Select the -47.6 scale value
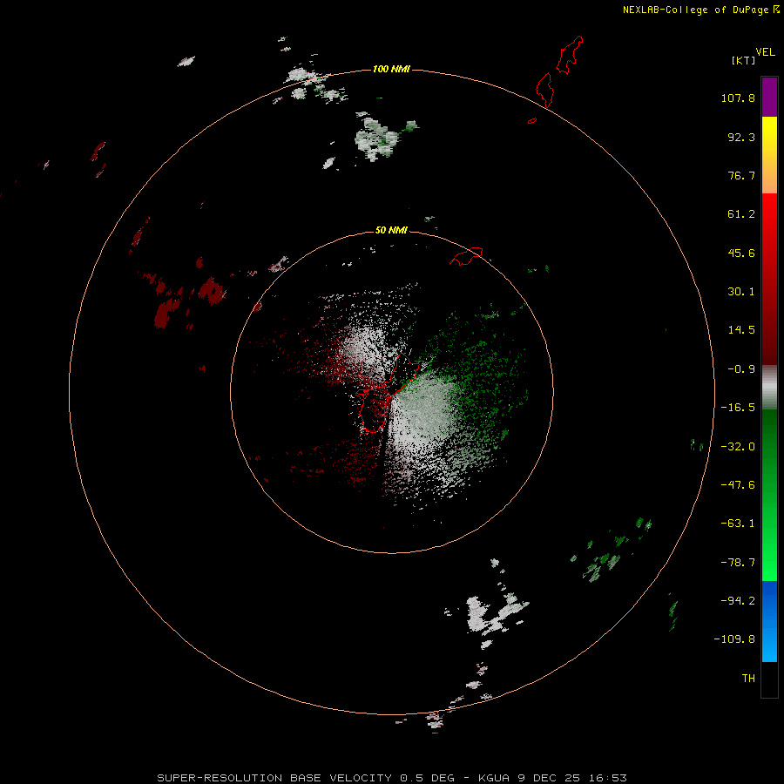784x784 pixels. pyautogui.click(x=738, y=485)
